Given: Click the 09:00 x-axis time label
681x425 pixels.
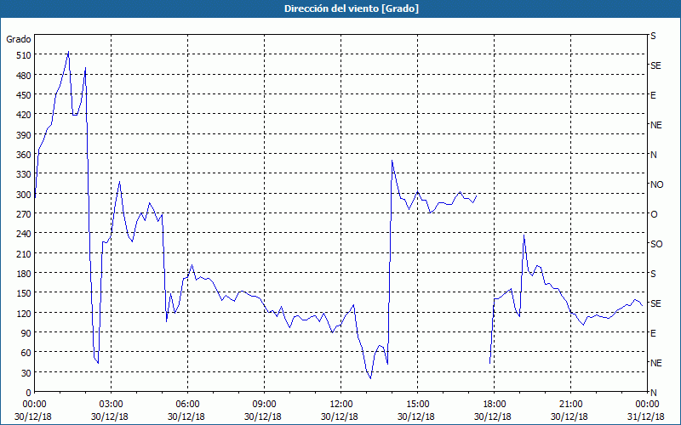Looking at the screenshot, I should click(x=264, y=405).
